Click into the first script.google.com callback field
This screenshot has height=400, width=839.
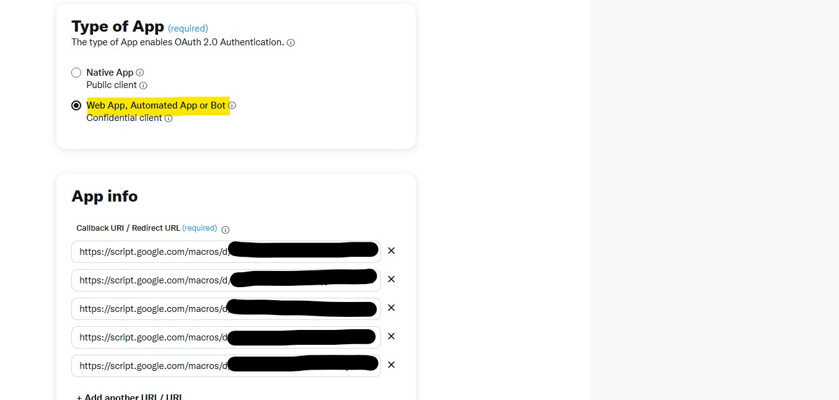coord(226,252)
